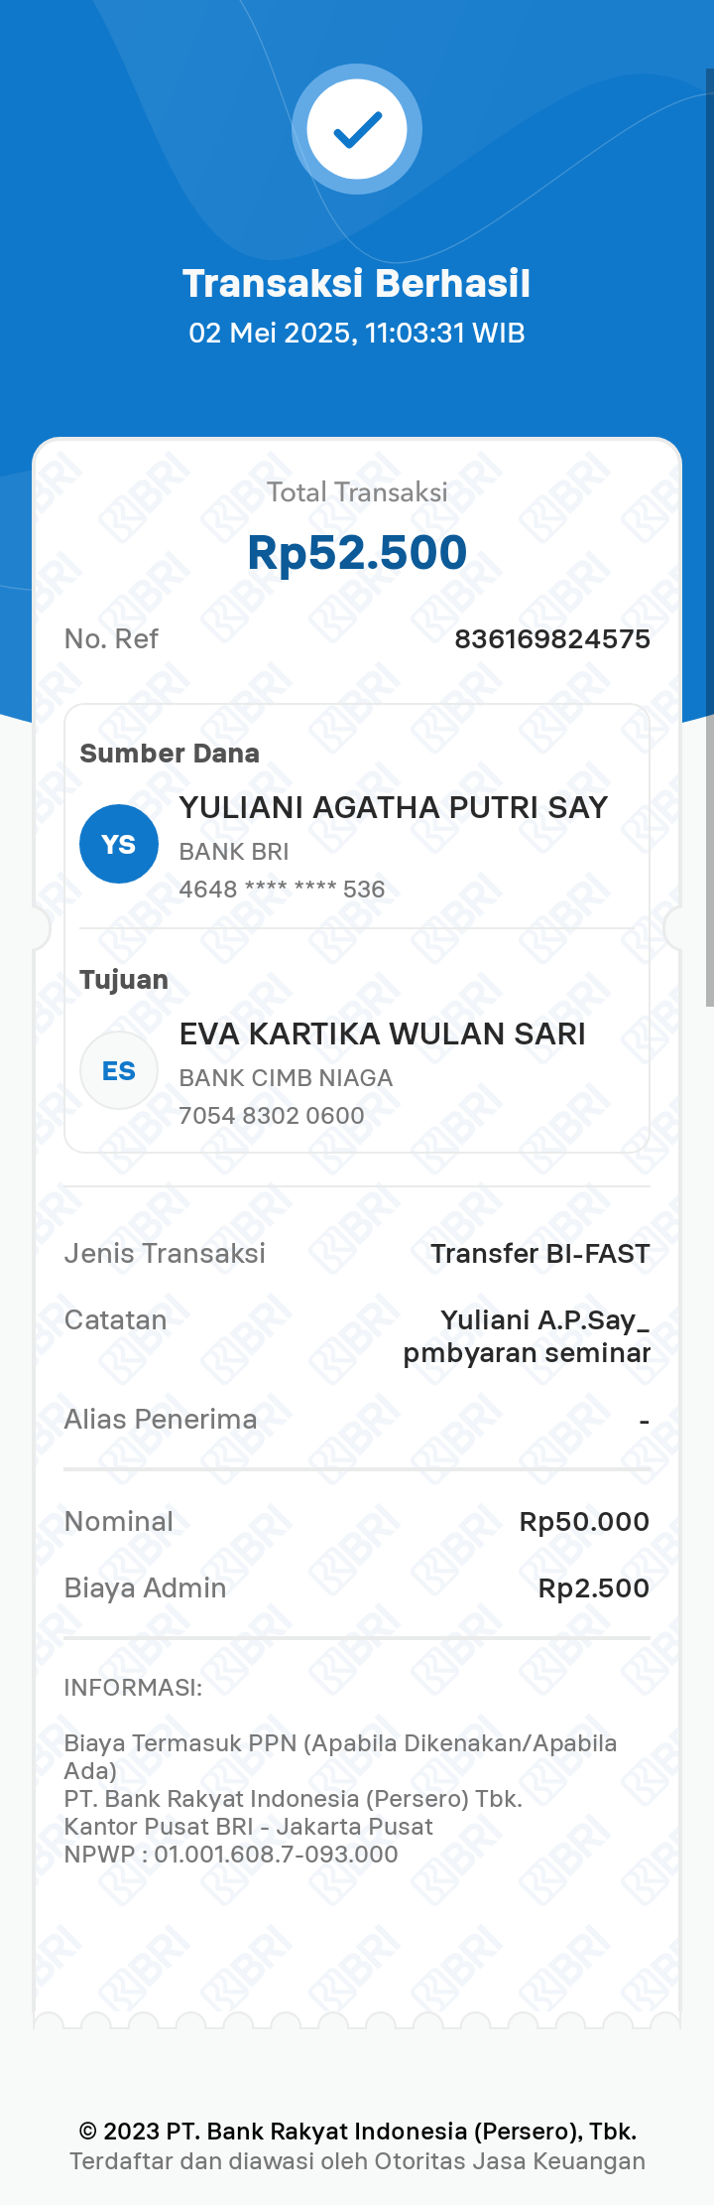714x2205 pixels.
Task: Click reference number 836169824575
Action: coord(551,639)
